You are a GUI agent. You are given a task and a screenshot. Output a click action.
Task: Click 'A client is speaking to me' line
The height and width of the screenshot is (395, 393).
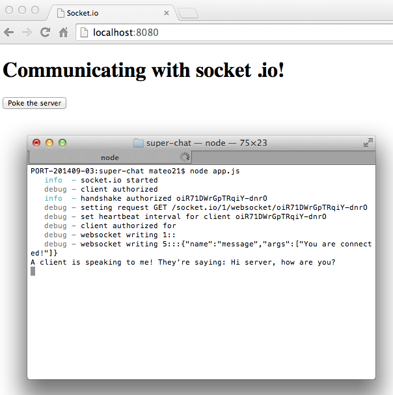click(183, 262)
